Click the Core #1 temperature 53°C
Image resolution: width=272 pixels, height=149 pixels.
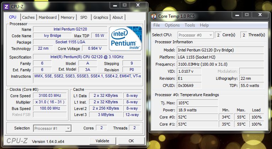[197, 124]
